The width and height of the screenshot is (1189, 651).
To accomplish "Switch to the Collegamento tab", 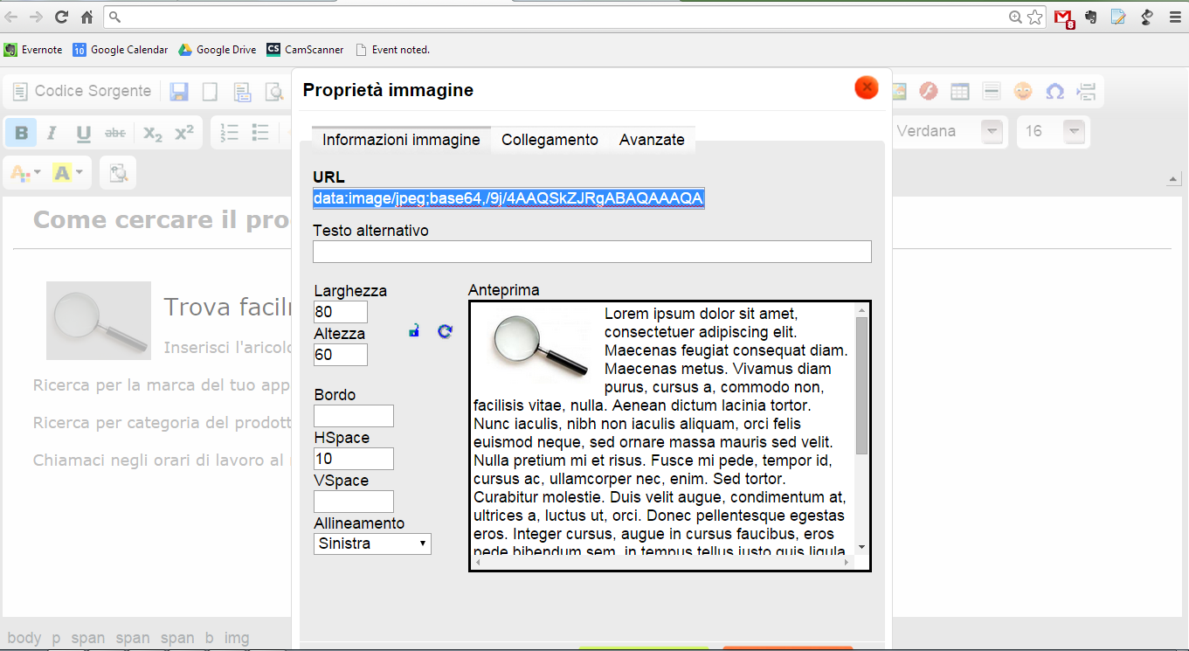I will (x=550, y=140).
